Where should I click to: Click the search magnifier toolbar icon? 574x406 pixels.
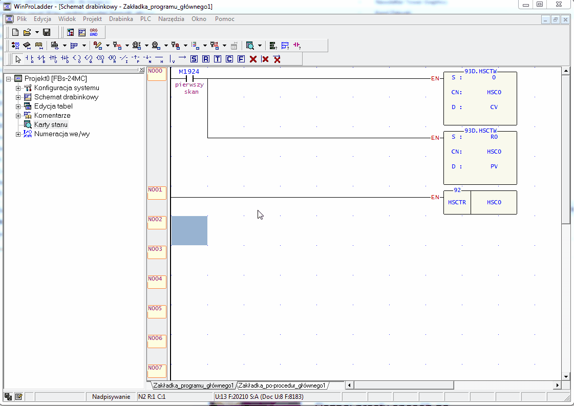click(x=250, y=46)
